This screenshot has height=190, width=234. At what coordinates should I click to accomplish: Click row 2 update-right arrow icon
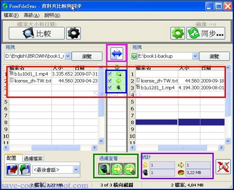(118, 81)
